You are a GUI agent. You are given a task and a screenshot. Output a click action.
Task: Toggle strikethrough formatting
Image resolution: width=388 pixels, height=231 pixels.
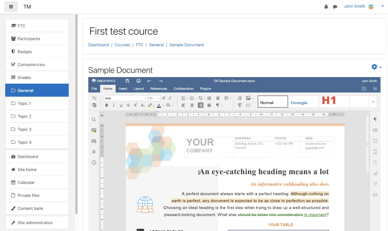(128, 105)
